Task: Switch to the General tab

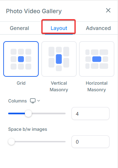Action: [x=19, y=28]
